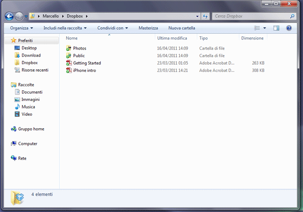
Task: Click the Documenti library icon
Action: (17, 92)
